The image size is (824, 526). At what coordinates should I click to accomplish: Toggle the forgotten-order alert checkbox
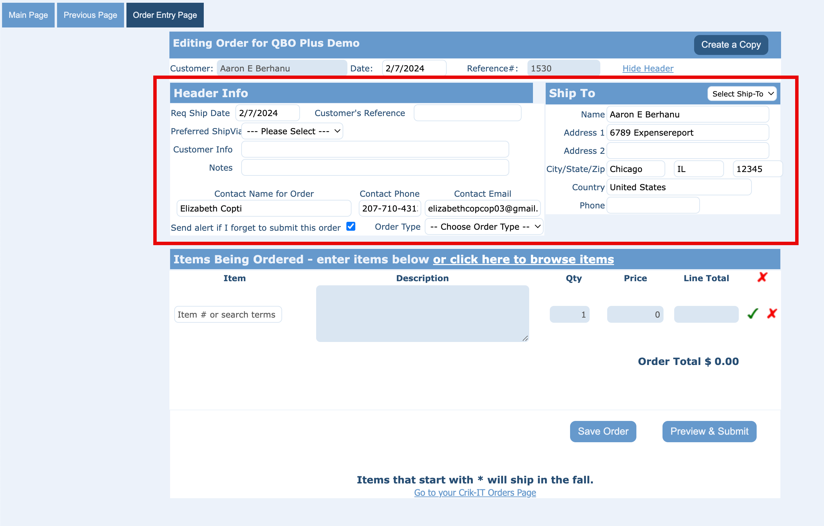351,227
